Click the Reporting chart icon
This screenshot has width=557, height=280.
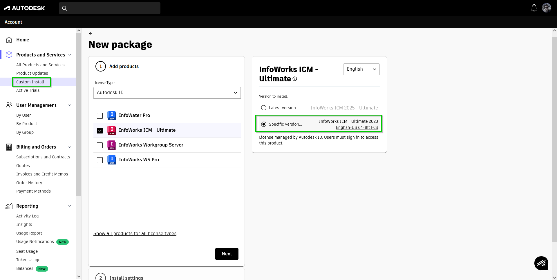click(x=9, y=206)
